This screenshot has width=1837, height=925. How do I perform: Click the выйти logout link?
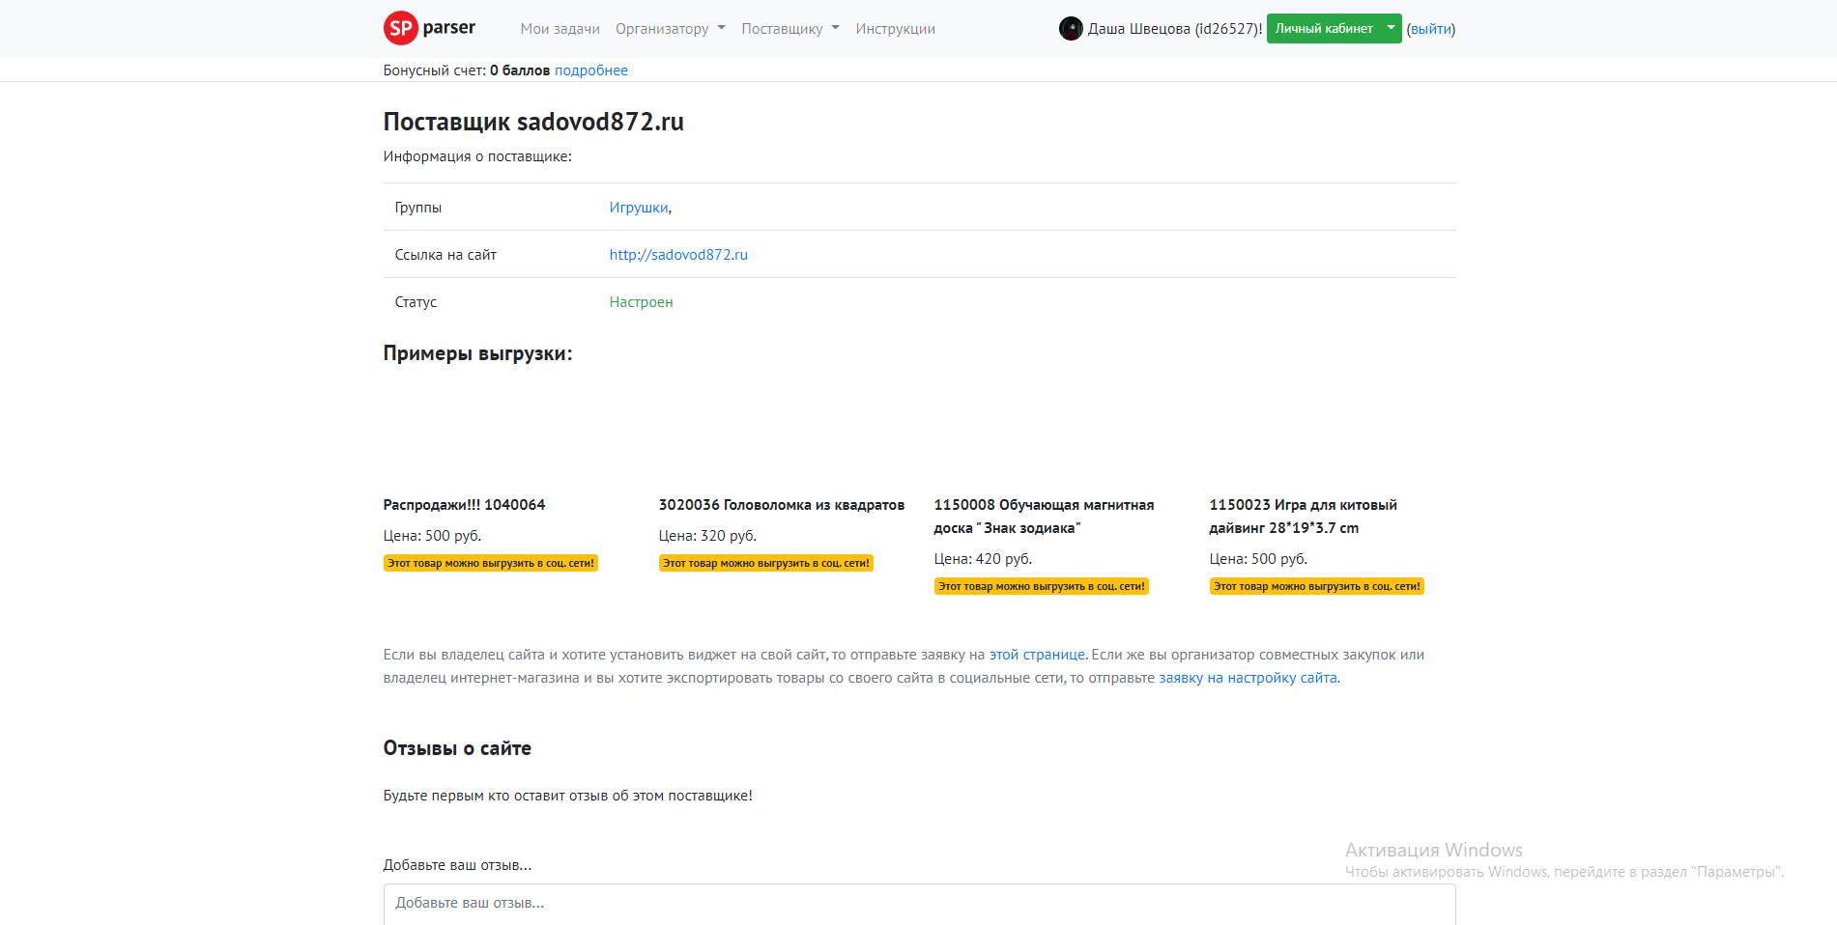tap(1431, 29)
